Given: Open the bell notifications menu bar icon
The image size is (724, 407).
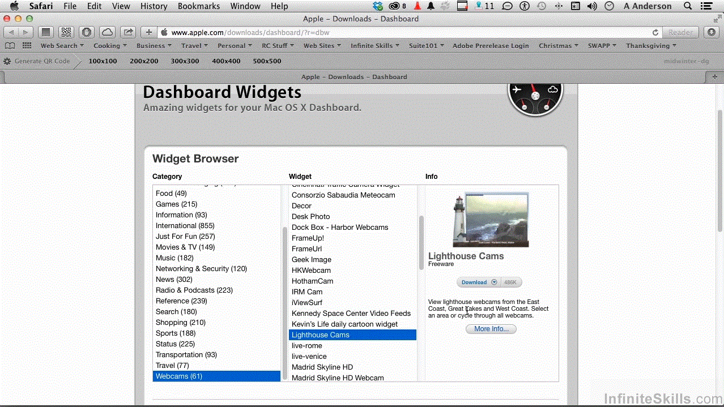Looking at the screenshot, I should 431,6.
